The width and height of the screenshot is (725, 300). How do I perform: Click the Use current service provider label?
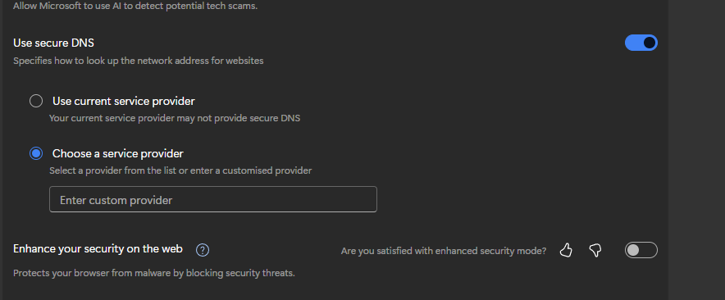pyautogui.click(x=124, y=102)
